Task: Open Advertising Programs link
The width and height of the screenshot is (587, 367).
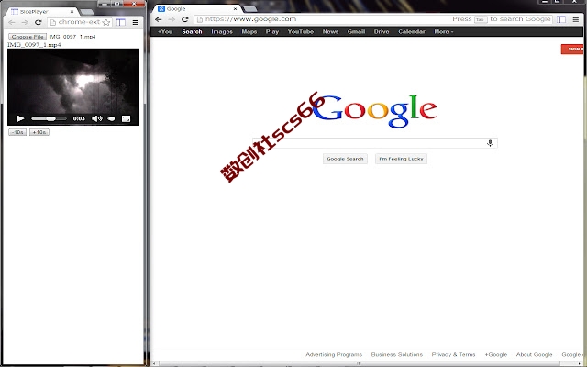Action: pos(334,354)
